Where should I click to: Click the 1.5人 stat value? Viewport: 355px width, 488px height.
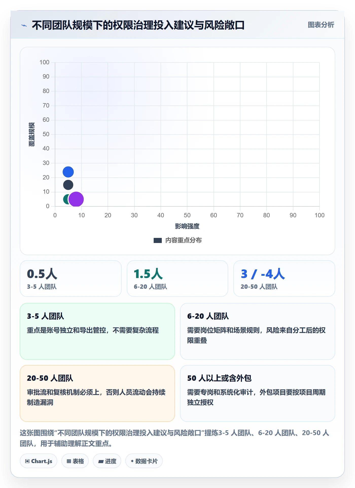coord(148,274)
